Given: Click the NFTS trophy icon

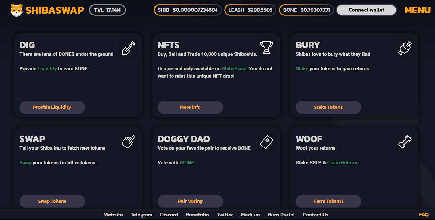Looking at the screenshot, I should 266,48.
